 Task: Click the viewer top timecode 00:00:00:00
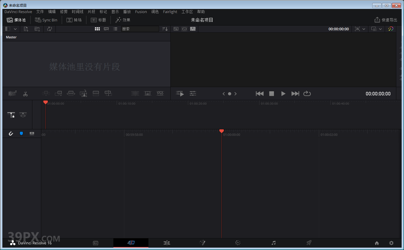(x=339, y=29)
